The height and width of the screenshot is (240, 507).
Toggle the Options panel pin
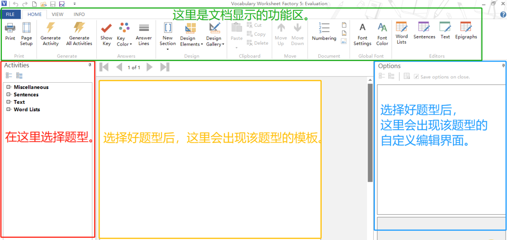point(503,66)
